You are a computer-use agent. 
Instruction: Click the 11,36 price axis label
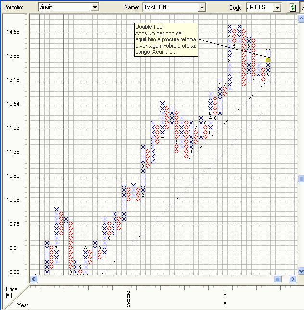(13, 152)
